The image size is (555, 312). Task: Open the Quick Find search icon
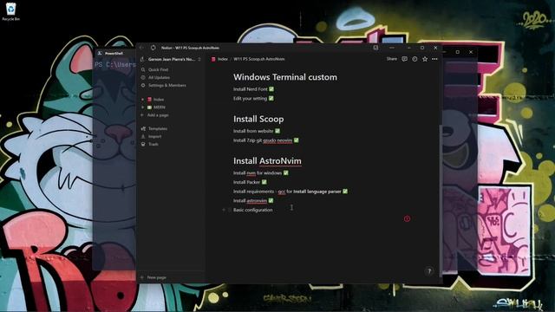[143, 69]
